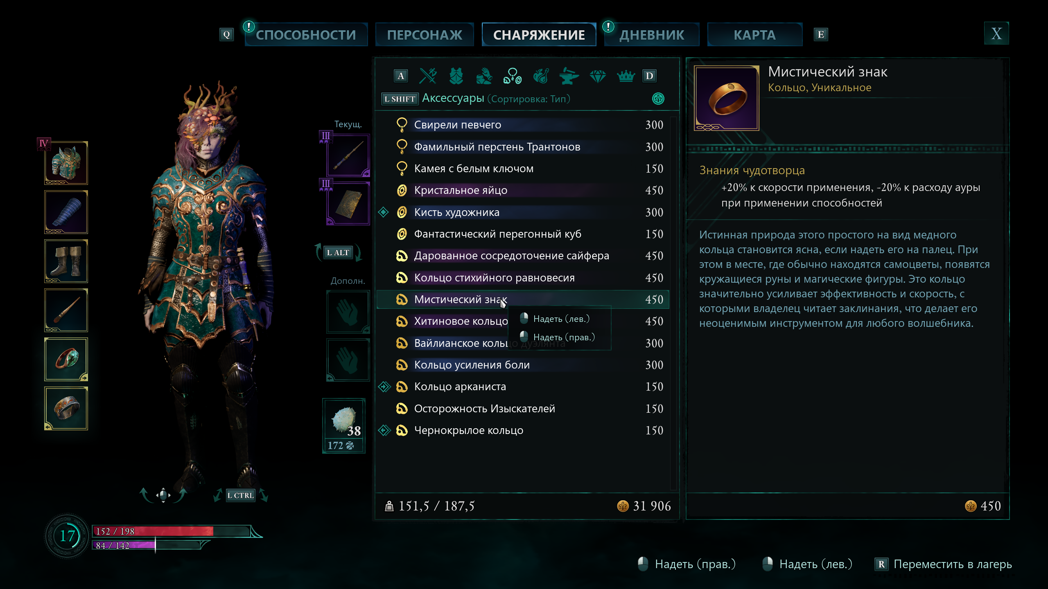The image size is (1048, 589).
Task: Select the equipped chest armor thumbnail
Action: click(x=66, y=163)
